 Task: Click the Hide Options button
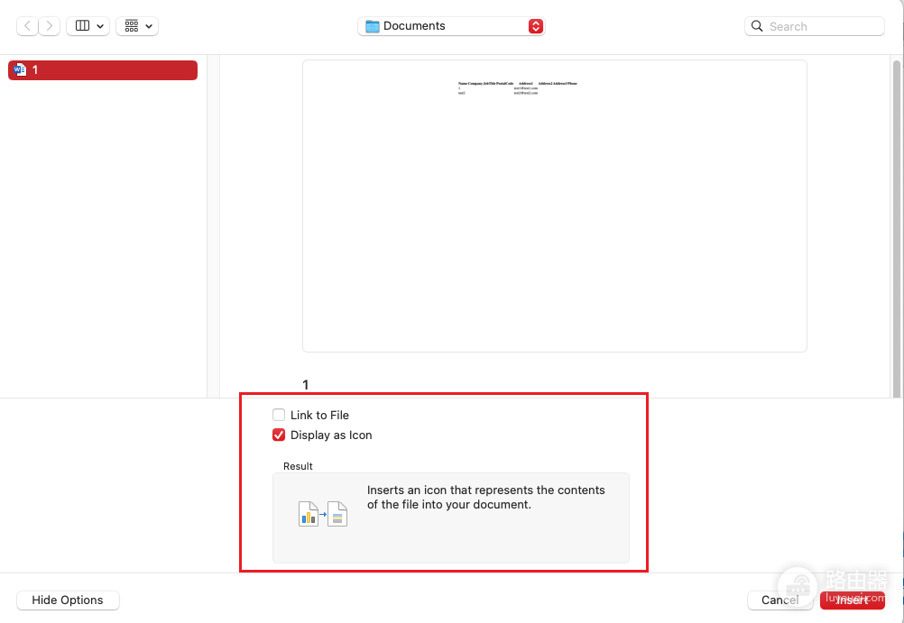coord(68,600)
